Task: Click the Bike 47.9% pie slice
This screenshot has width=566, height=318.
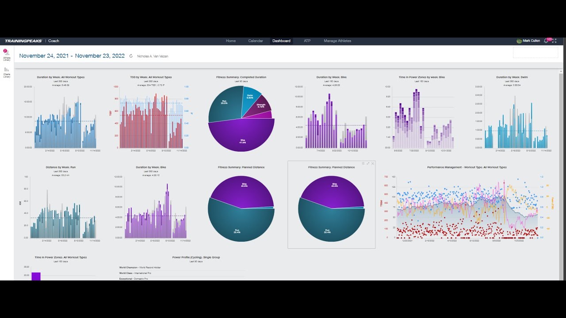Action: click(241, 135)
